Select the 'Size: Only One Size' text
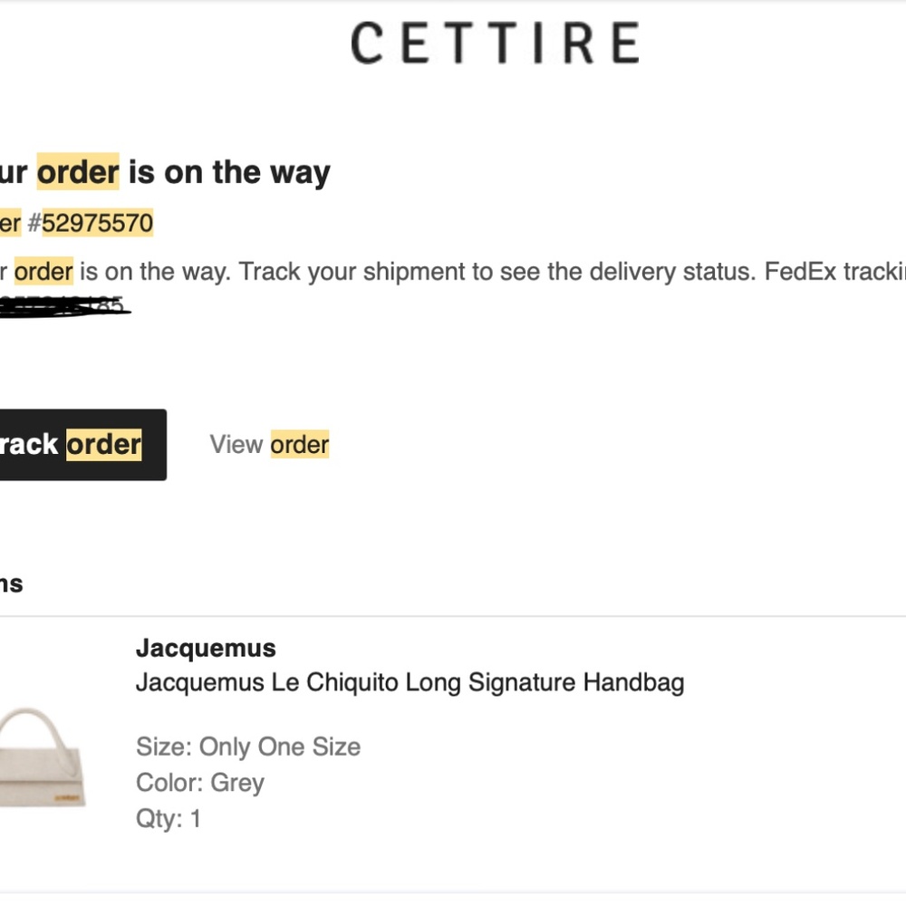The image size is (906, 906). tap(248, 747)
